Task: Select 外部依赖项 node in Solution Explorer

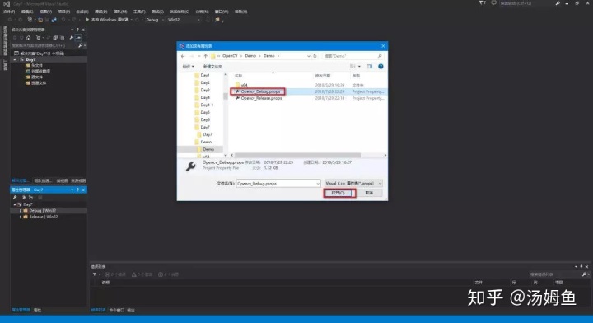Action: click(37, 71)
